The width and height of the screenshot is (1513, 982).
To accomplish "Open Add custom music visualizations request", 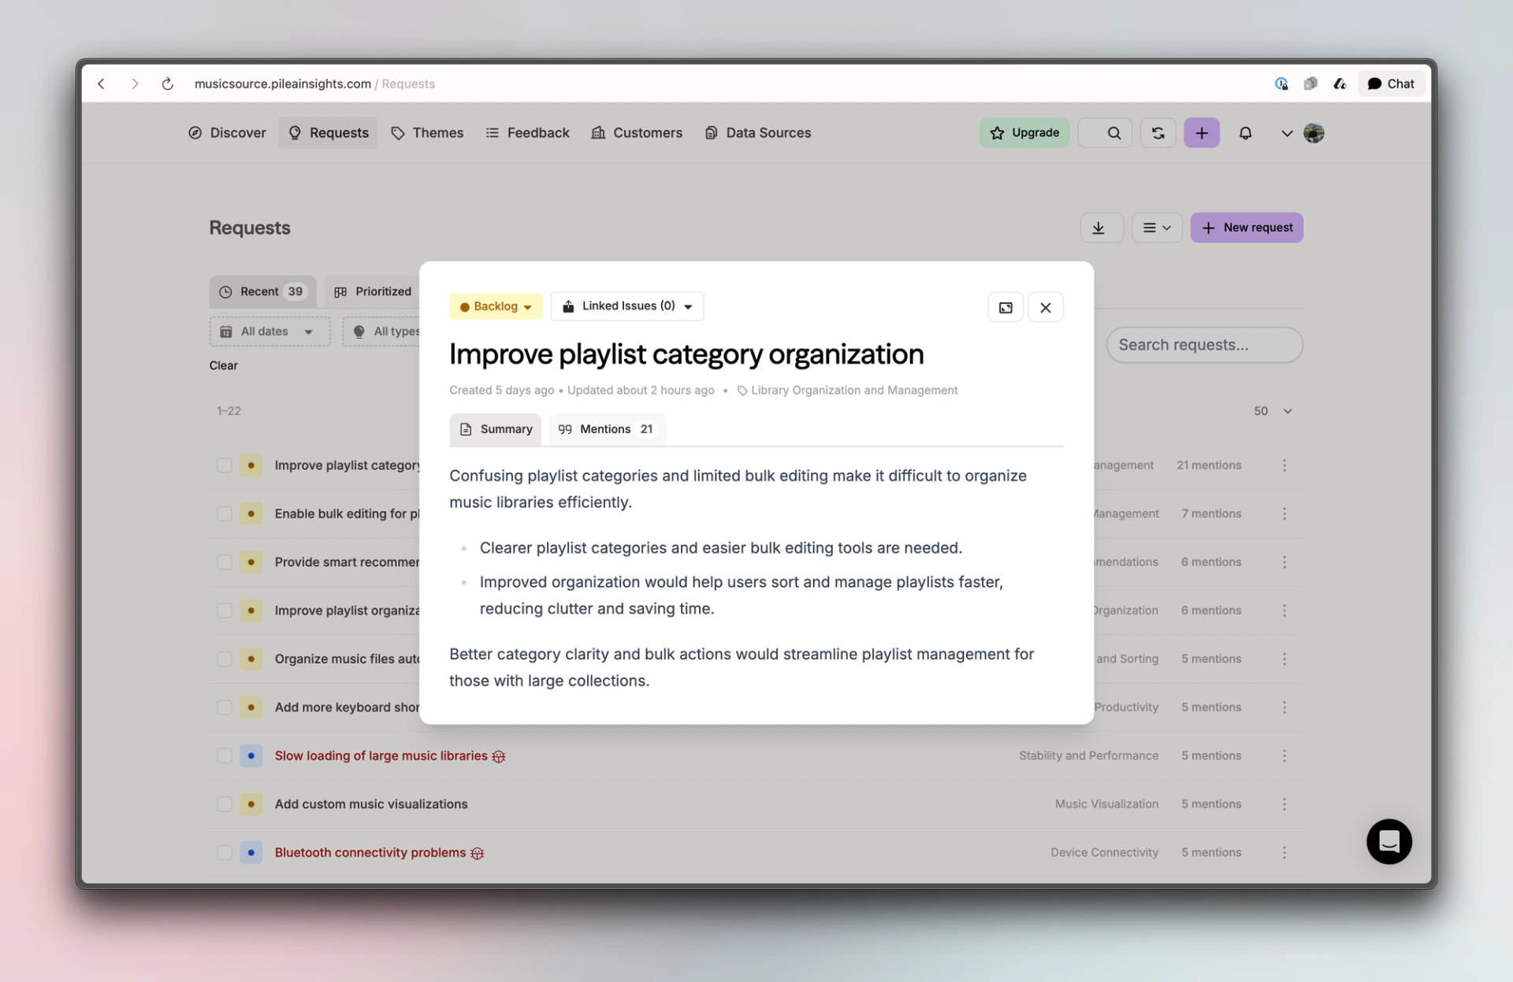I will [x=371, y=804].
